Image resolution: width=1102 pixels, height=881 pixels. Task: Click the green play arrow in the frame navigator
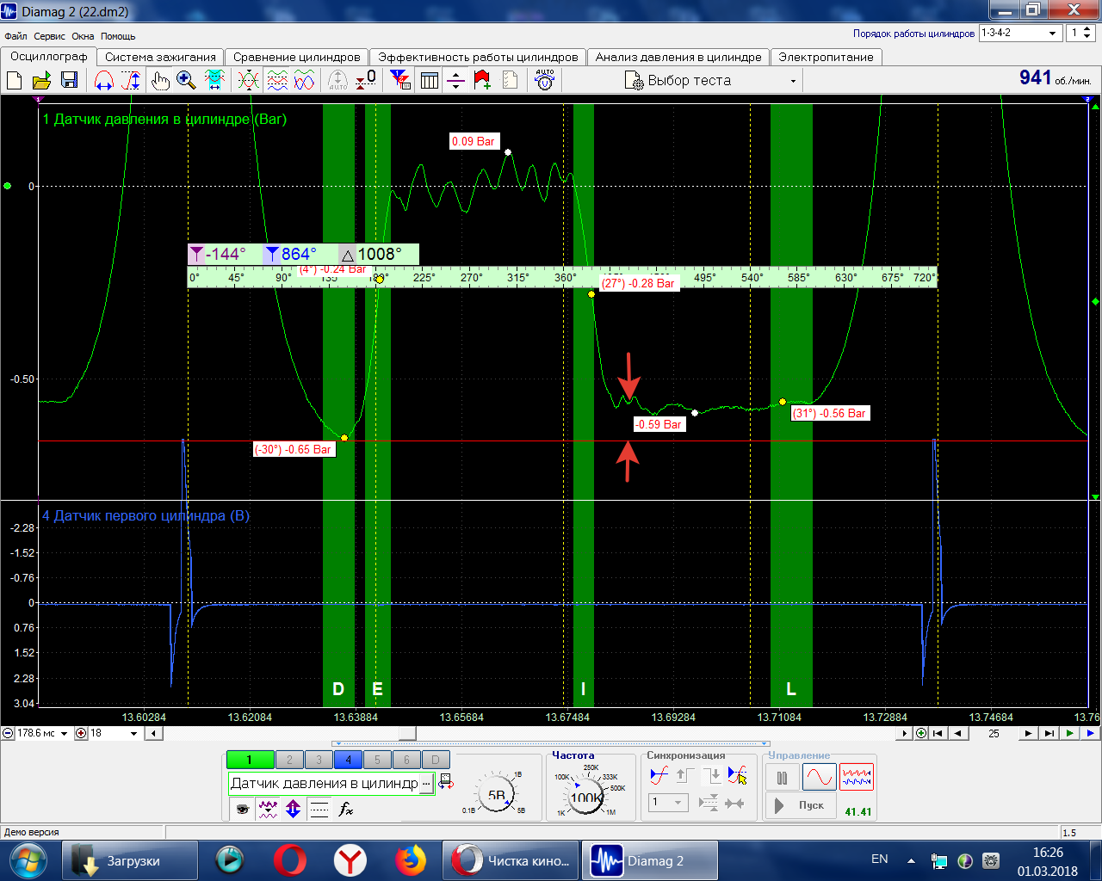click(1069, 734)
